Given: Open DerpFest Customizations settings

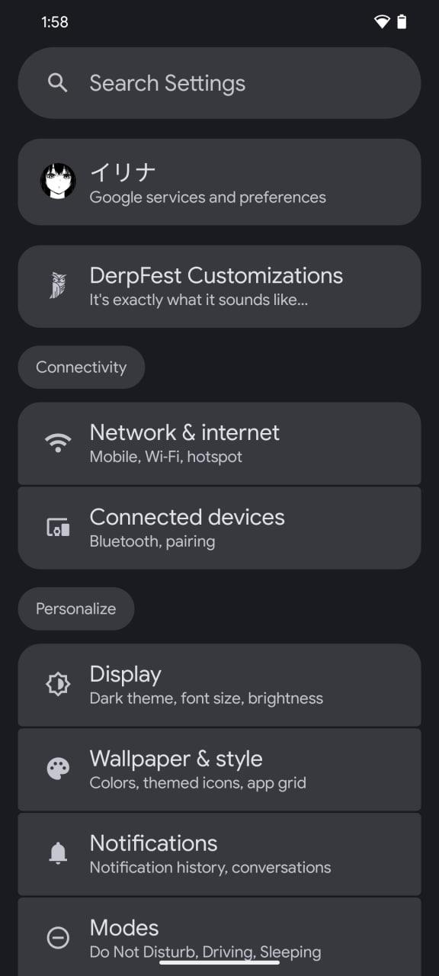Looking at the screenshot, I should pyautogui.click(x=219, y=287).
